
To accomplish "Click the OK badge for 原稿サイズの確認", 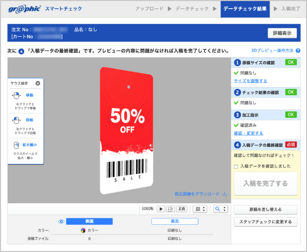I will 291,62.
